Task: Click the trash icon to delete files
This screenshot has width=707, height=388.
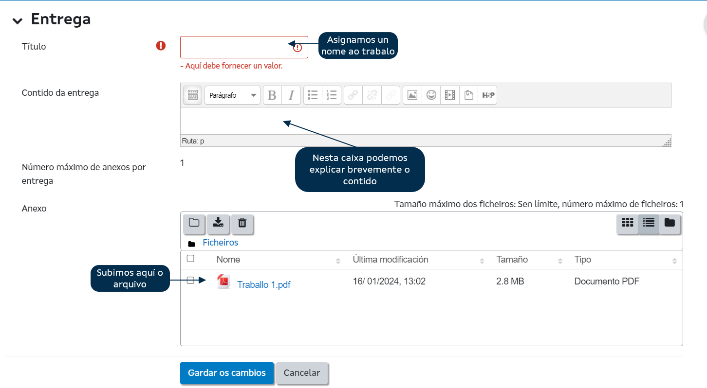Action: 242,223
